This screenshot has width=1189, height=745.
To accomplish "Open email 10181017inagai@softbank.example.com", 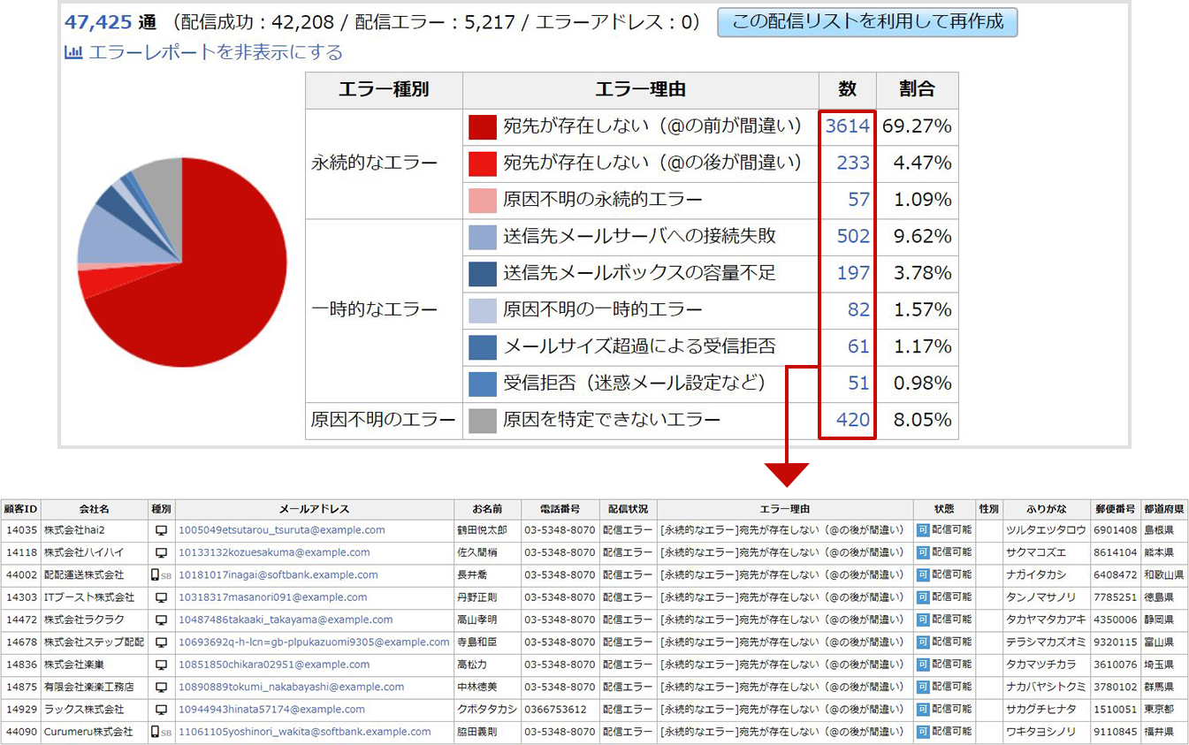I will (278, 574).
